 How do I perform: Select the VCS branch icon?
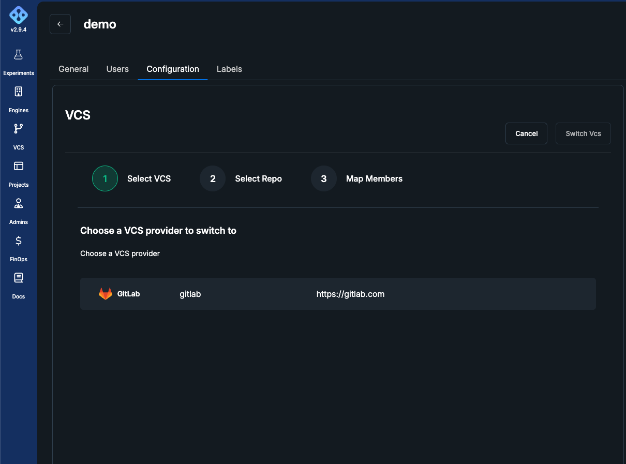click(x=19, y=129)
